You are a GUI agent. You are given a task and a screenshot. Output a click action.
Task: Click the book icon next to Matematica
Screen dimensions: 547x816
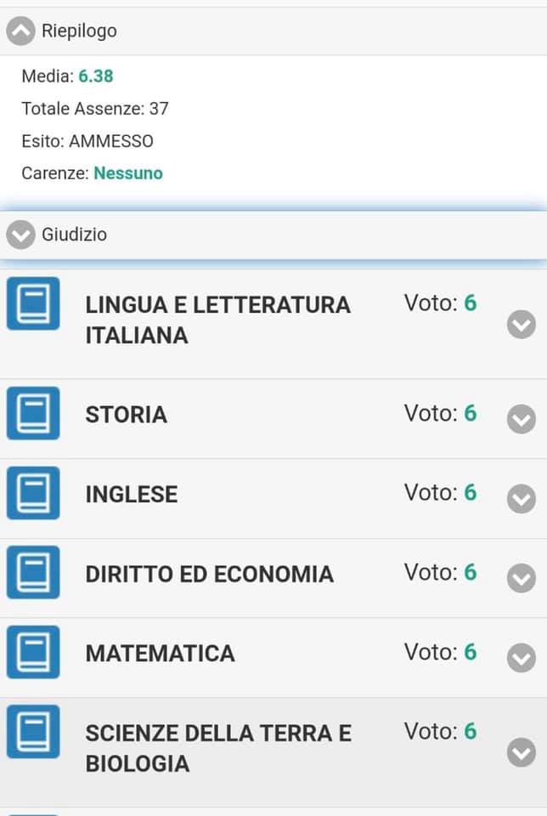[33, 652]
